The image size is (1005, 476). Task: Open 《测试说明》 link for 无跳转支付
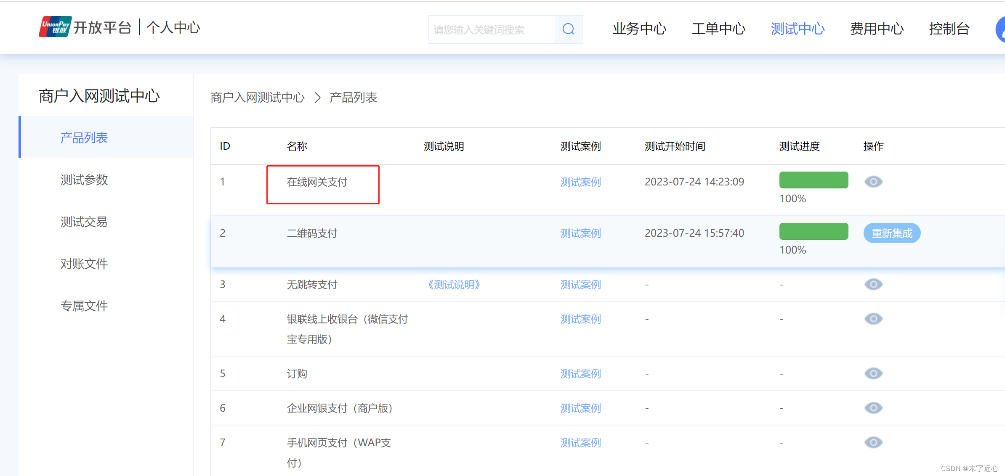tap(454, 285)
